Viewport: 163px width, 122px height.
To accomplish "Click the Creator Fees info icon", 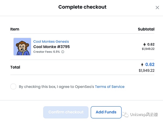I will [63, 52].
